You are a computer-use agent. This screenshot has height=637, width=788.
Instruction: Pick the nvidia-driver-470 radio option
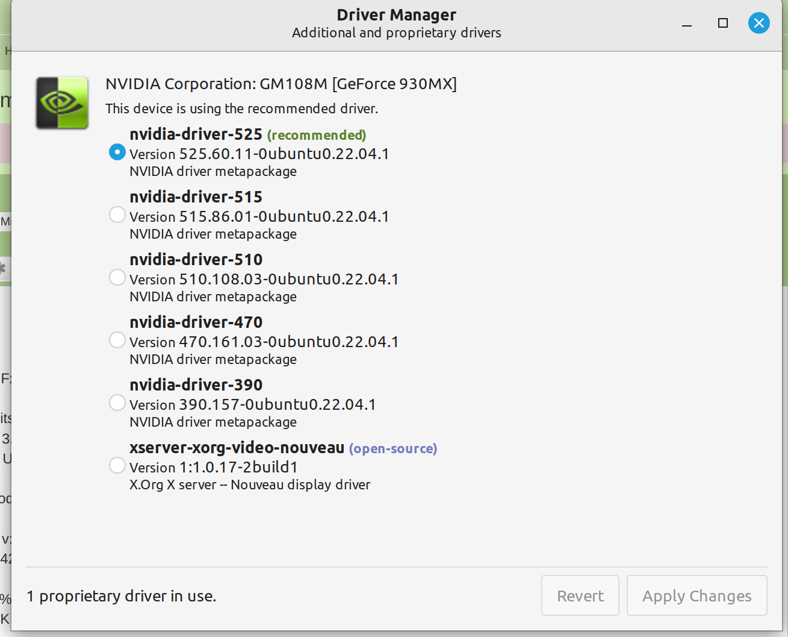coord(117,340)
